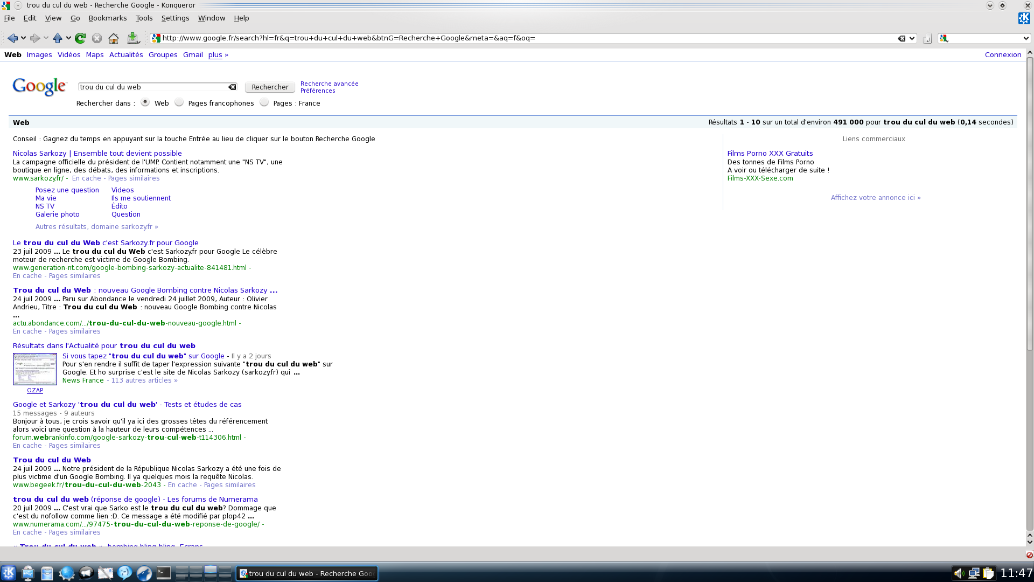Expand the location bar history dropdown
This screenshot has width=1034, height=582.
pos(912,38)
